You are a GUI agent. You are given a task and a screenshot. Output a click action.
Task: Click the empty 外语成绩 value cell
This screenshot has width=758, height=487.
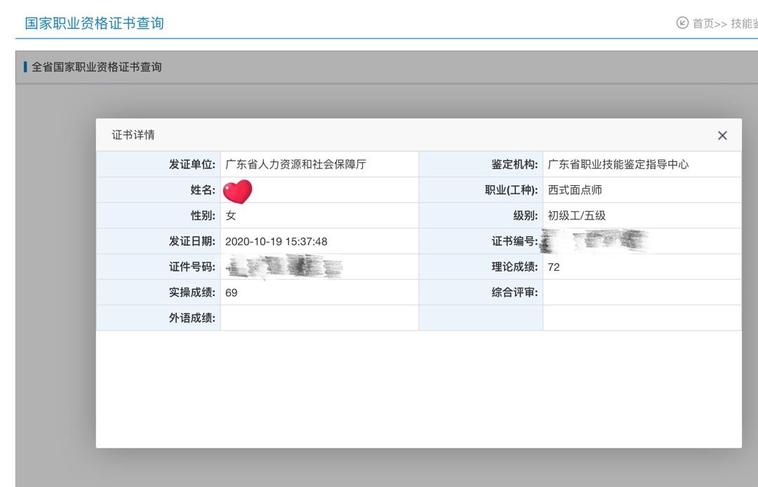coord(319,318)
